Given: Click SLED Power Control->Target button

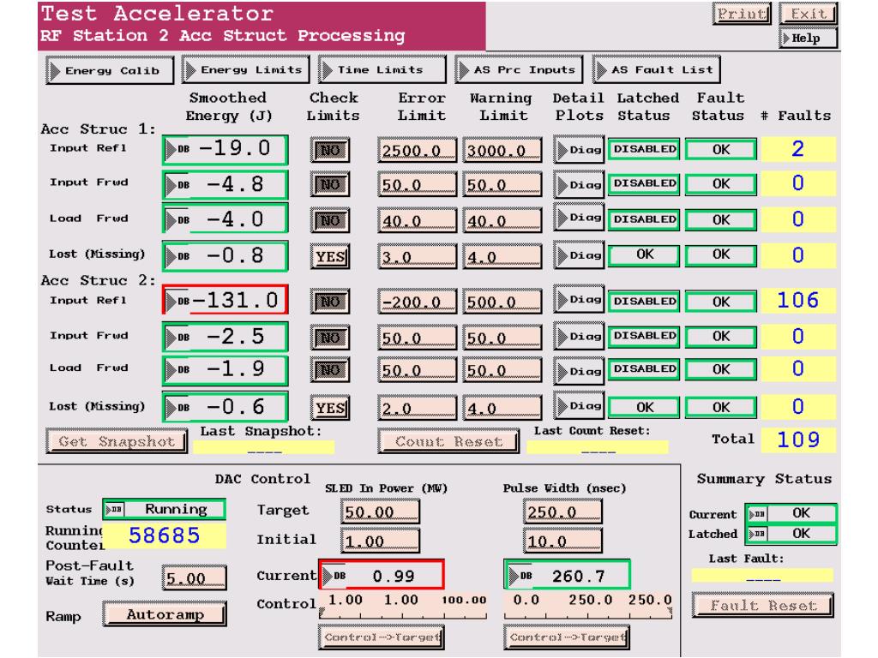Looking at the screenshot, I should click(x=382, y=637).
